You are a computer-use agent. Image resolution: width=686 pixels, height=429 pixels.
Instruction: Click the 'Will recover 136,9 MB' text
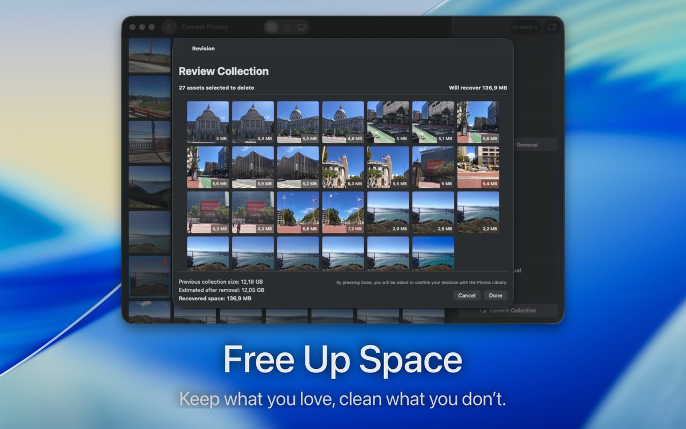coord(478,88)
